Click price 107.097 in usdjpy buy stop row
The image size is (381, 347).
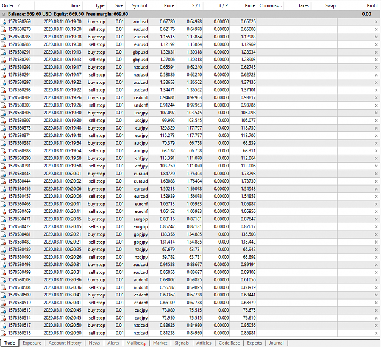[x=167, y=113]
